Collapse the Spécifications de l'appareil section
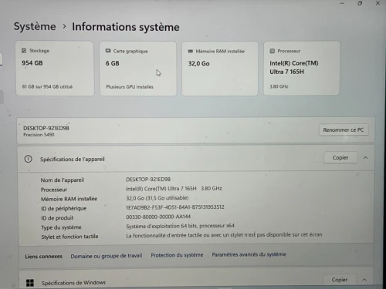The width and height of the screenshot is (386, 289). (x=365, y=158)
